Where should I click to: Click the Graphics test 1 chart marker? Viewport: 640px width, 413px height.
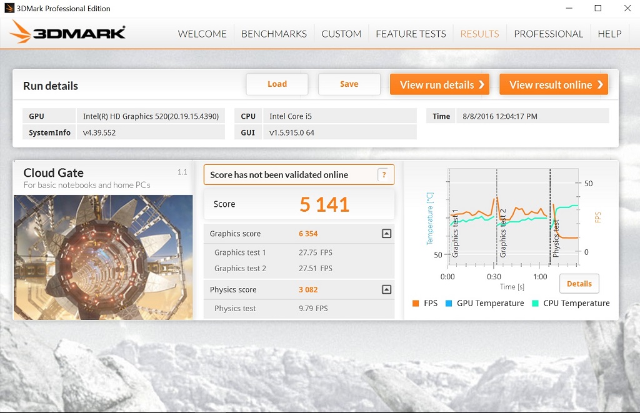point(455,234)
